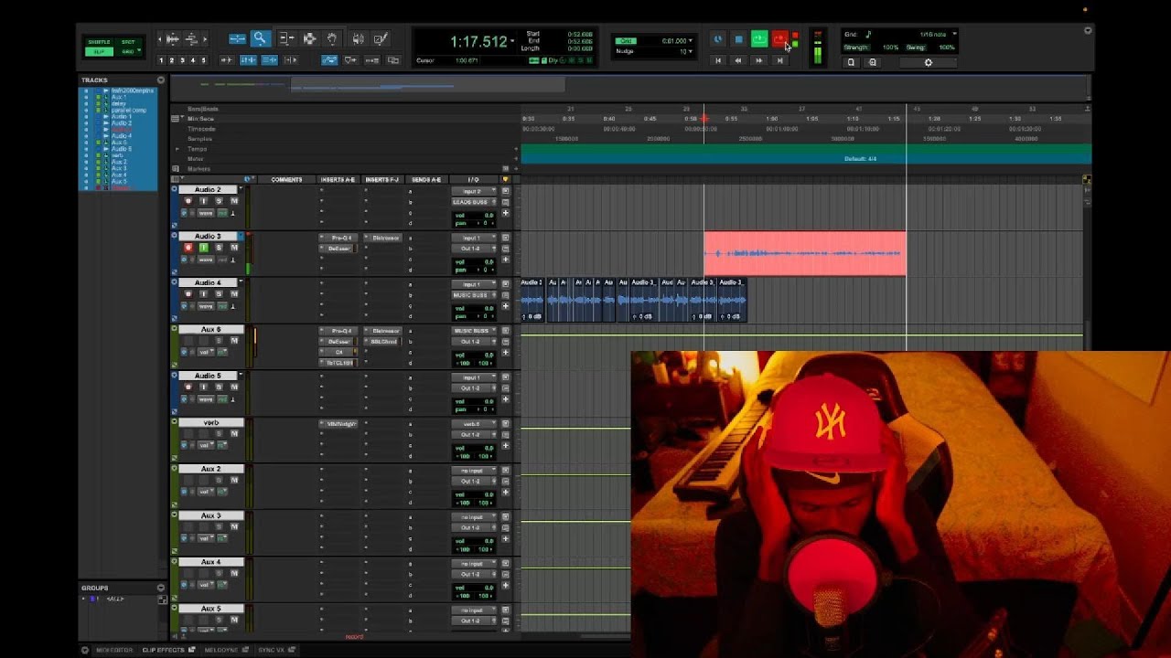Open the main counter format dropdown

(512, 41)
